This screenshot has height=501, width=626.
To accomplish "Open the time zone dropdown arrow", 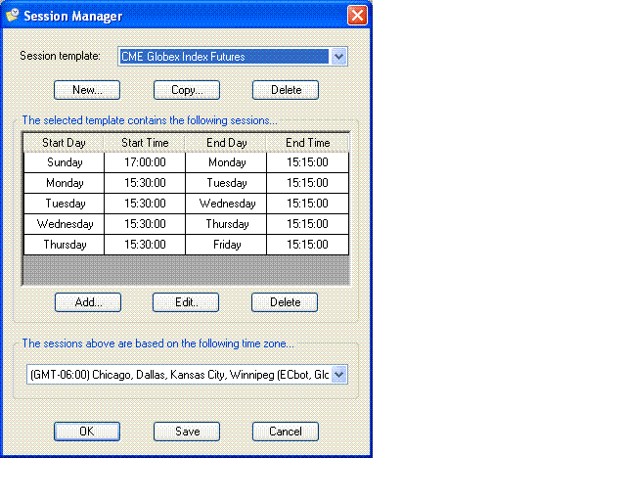I will pos(339,375).
